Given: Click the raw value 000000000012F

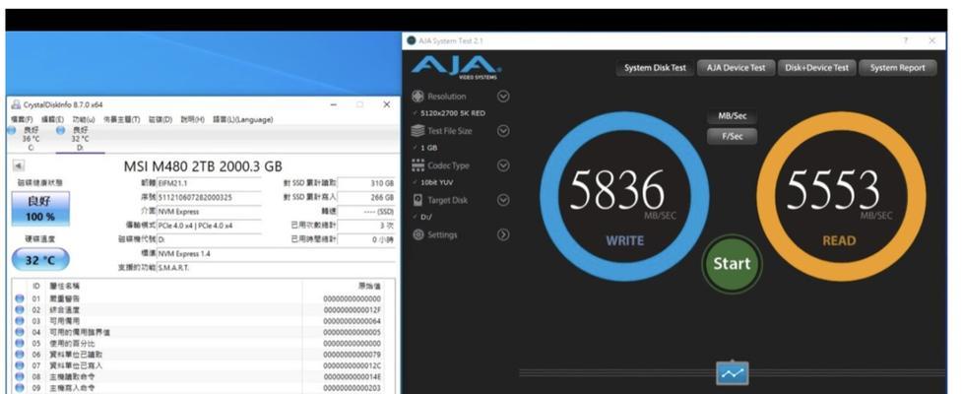Looking at the screenshot, I should pos(352,310).
